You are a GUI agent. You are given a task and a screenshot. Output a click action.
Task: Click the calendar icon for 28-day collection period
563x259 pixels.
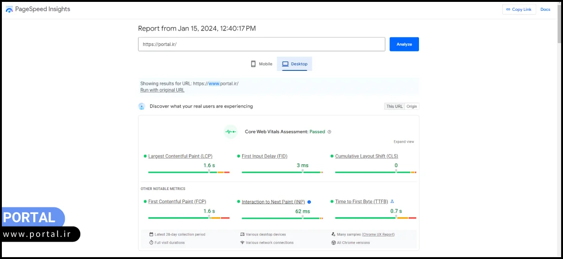point(151,234)
